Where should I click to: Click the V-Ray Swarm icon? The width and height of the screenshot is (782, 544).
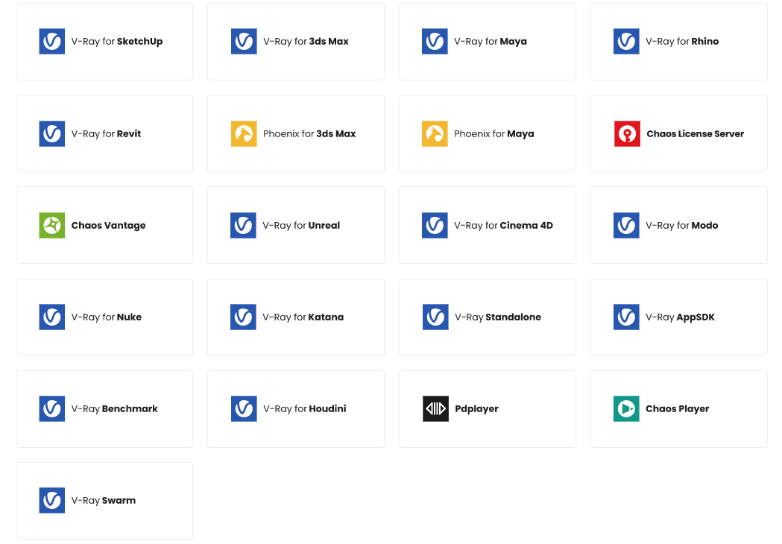(x=52, y=501)
